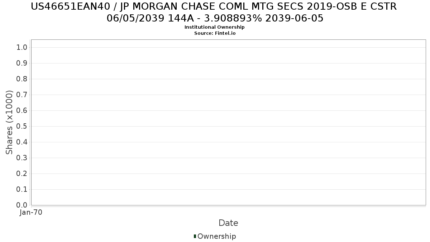Click the 0.0 y-axis tick label
This screenshot has width=430, height=242.
[22, 205]
